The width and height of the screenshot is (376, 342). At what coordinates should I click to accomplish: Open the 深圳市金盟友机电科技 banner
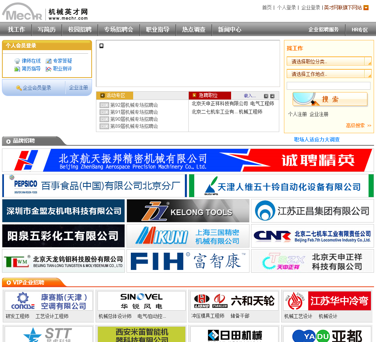(x=63, y=211)
